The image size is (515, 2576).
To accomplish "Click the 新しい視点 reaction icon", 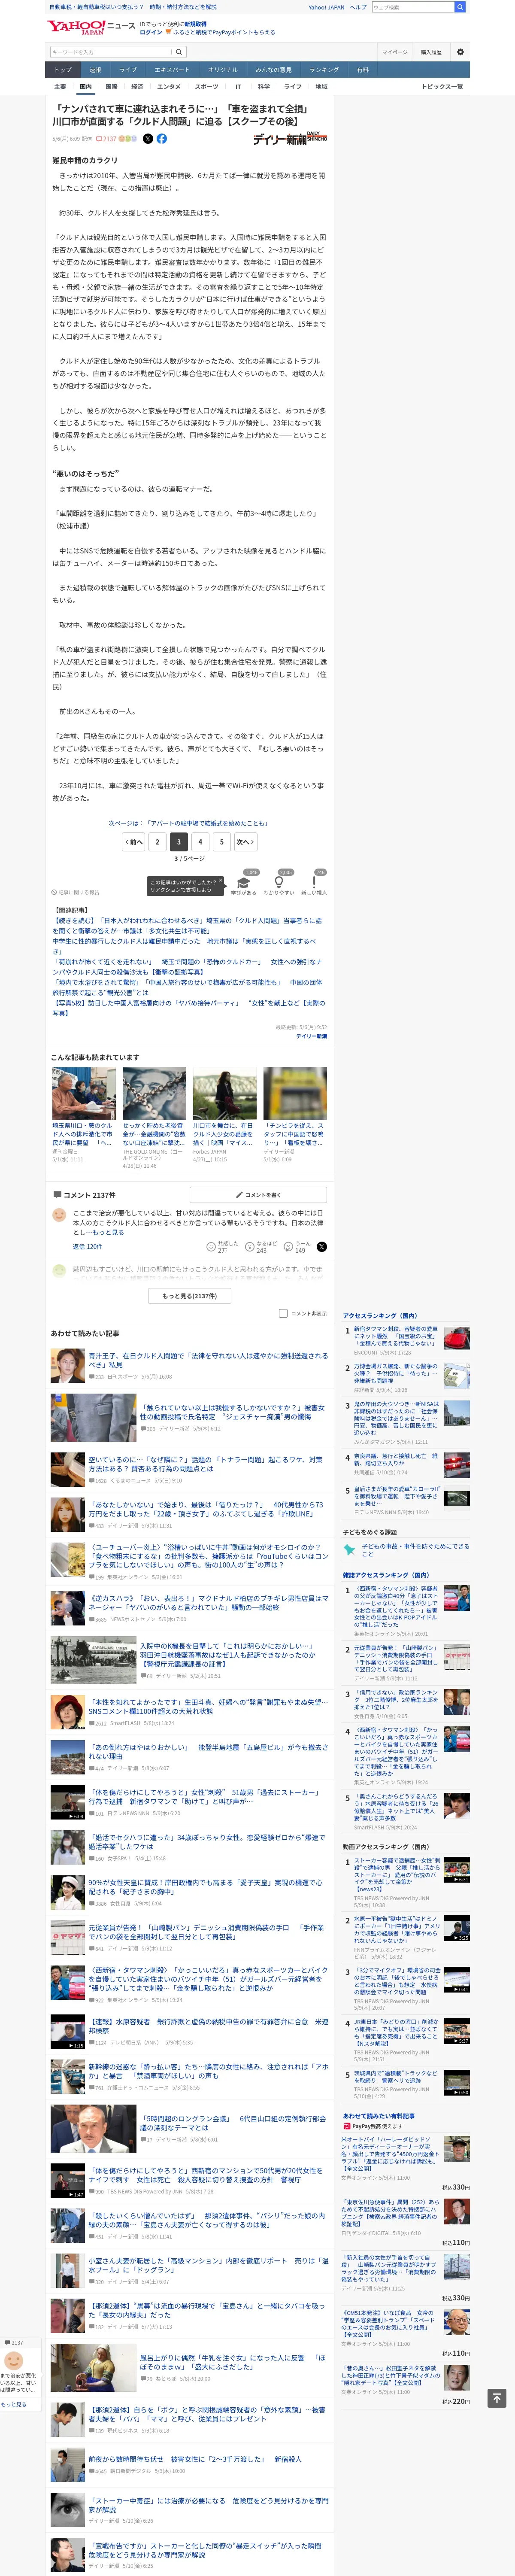I will coord(314,884).
